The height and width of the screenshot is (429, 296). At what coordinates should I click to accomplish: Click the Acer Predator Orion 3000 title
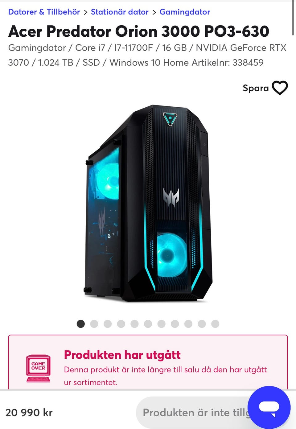point(139,31)
